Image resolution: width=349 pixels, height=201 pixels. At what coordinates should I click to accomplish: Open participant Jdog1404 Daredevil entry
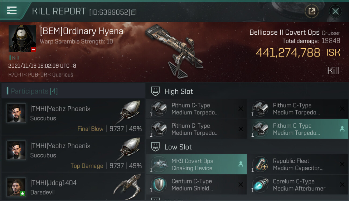73,187
